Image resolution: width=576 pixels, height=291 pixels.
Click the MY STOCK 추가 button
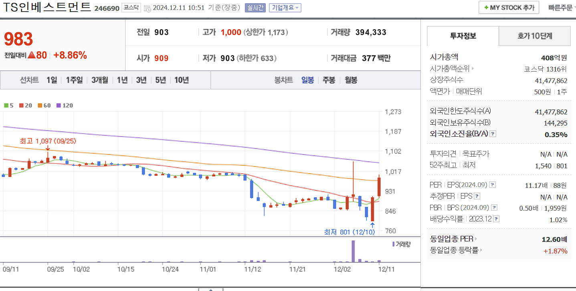pos(509,7)
